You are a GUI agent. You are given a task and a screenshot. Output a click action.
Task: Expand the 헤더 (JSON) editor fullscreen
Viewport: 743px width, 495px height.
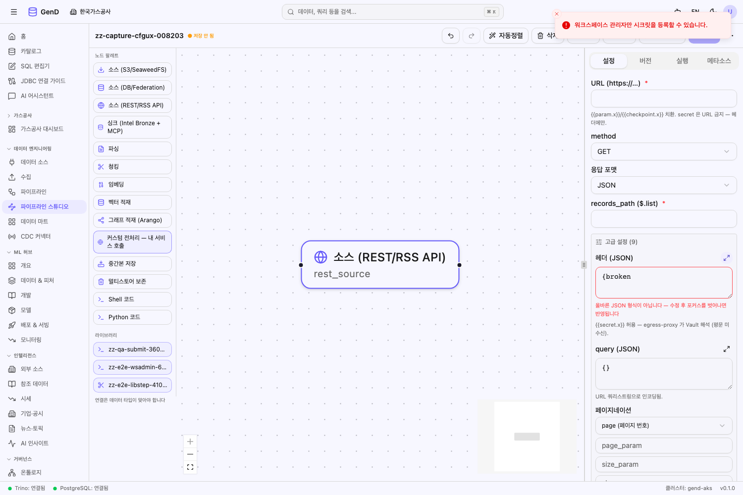click(x=727, y=258)
